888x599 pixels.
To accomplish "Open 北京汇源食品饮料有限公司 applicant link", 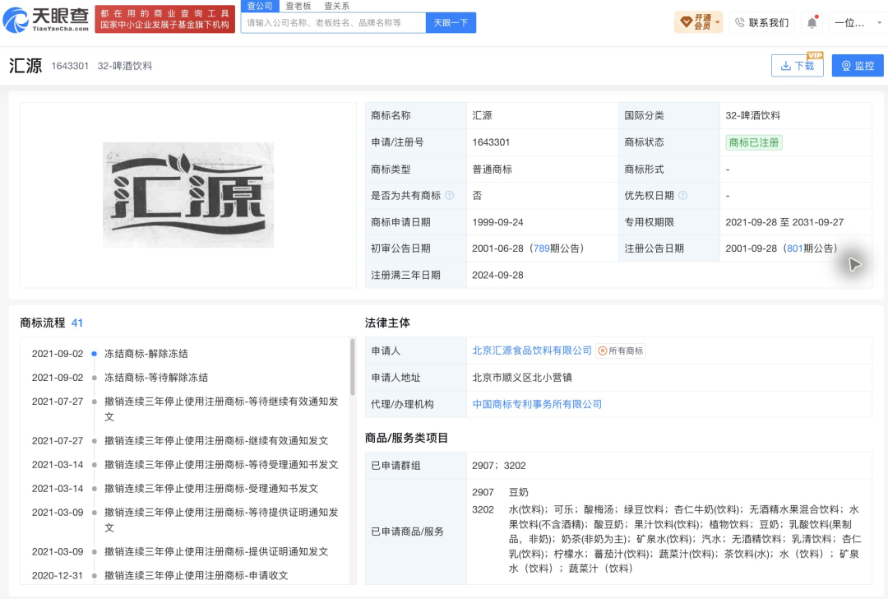I will pyautogui.click(x=532, y=351).
